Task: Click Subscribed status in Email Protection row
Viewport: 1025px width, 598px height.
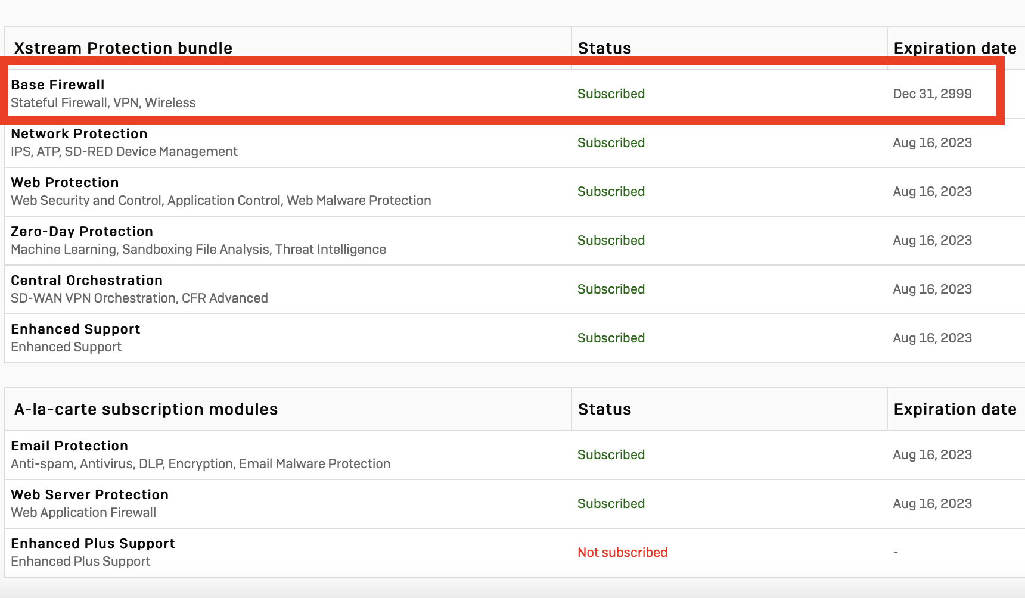Action: point(611,454)
